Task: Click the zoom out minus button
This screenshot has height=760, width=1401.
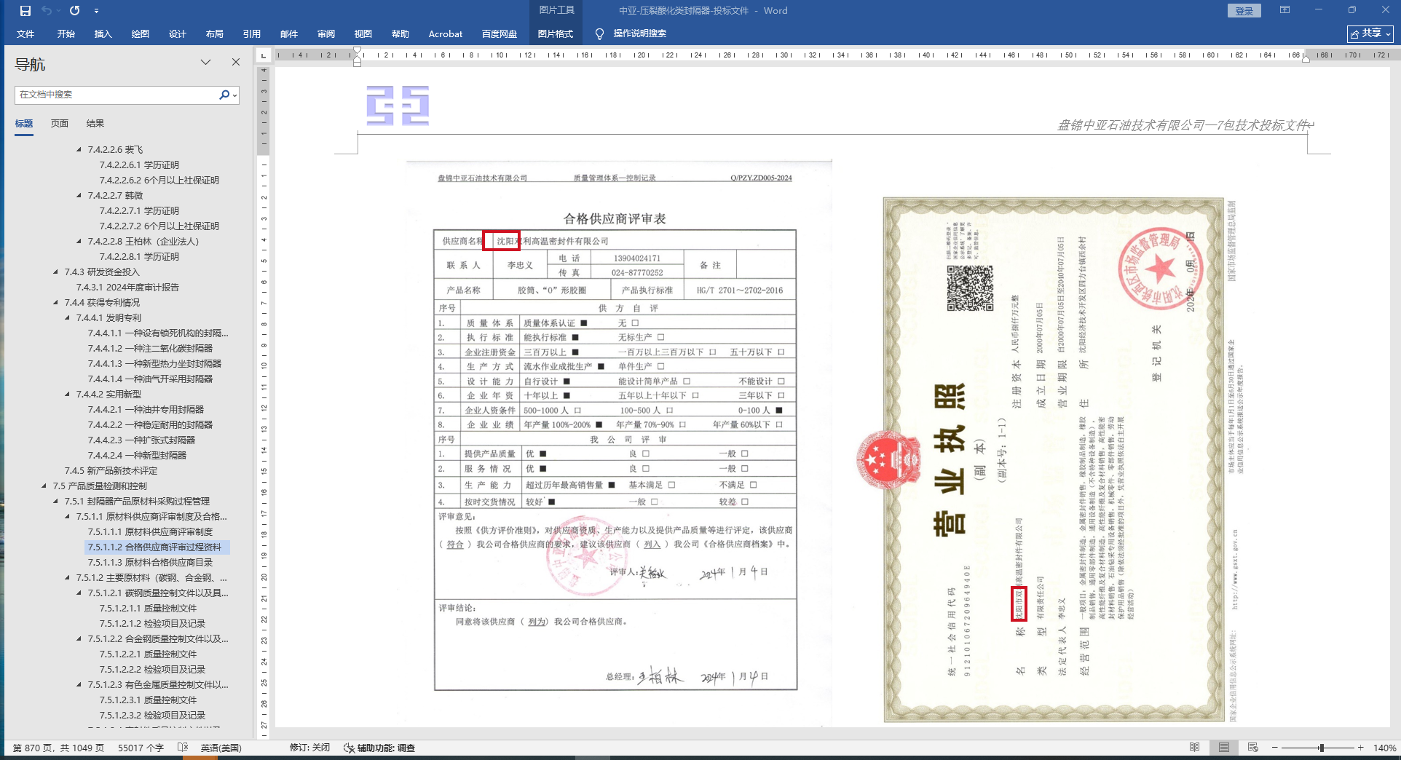Action: [1275, 748]
